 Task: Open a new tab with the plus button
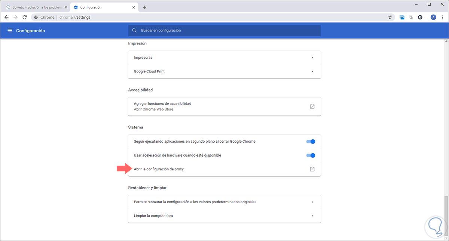click(x=144, y=7)
